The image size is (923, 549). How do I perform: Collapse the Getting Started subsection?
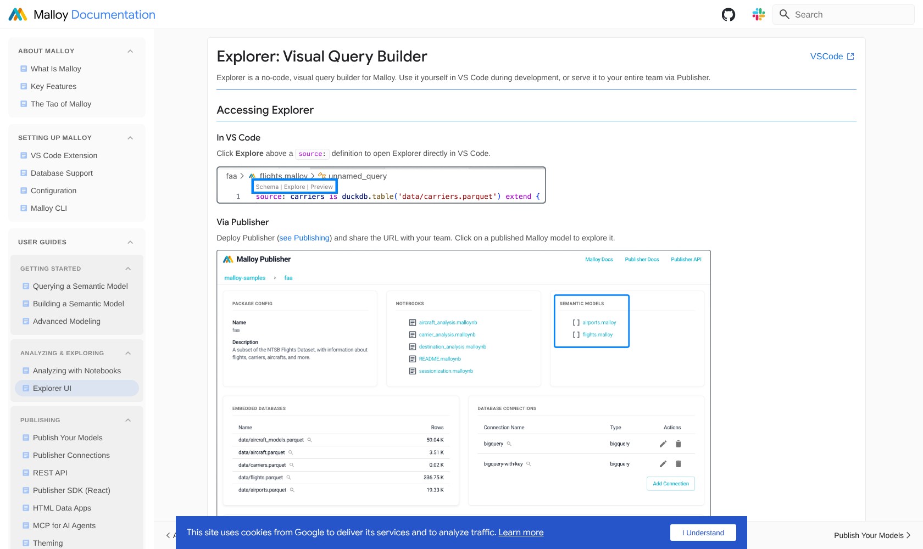point(128,268)
